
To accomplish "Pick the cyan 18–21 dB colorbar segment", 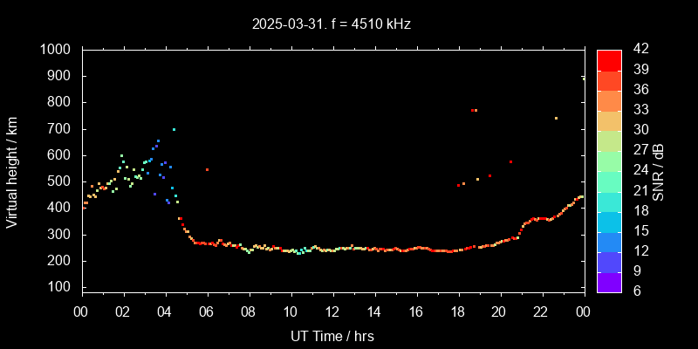I will (x=609, y=201).
